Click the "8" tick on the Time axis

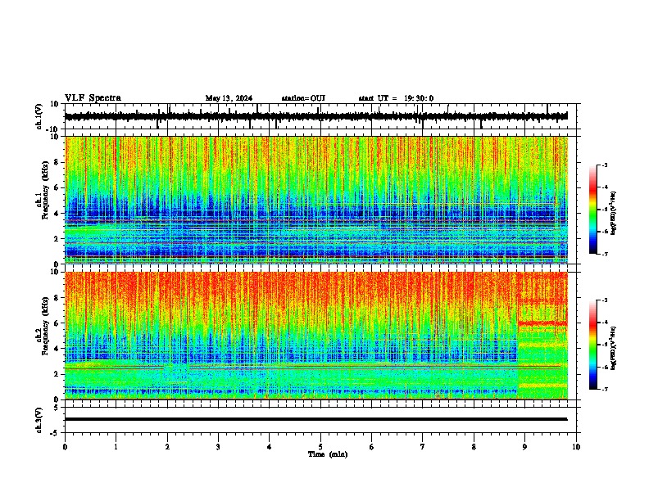click(474, 447)
